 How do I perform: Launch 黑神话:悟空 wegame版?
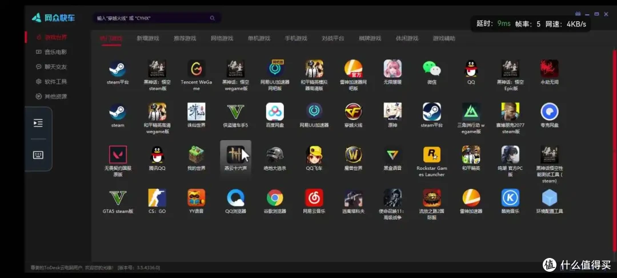[235, 69]
